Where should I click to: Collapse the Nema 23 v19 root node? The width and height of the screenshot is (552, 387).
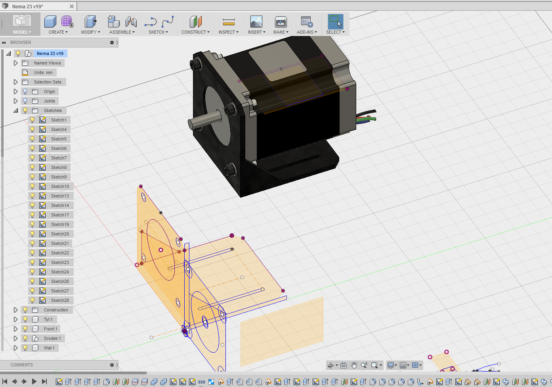(x=8, y=53)
